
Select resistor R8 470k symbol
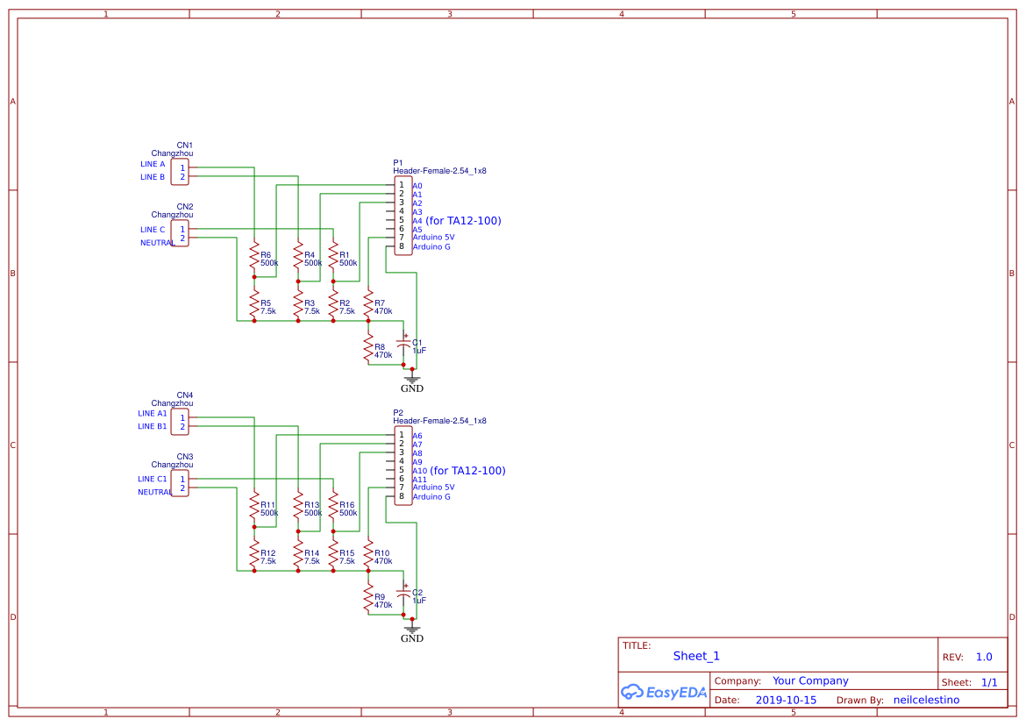pos(369,347)
